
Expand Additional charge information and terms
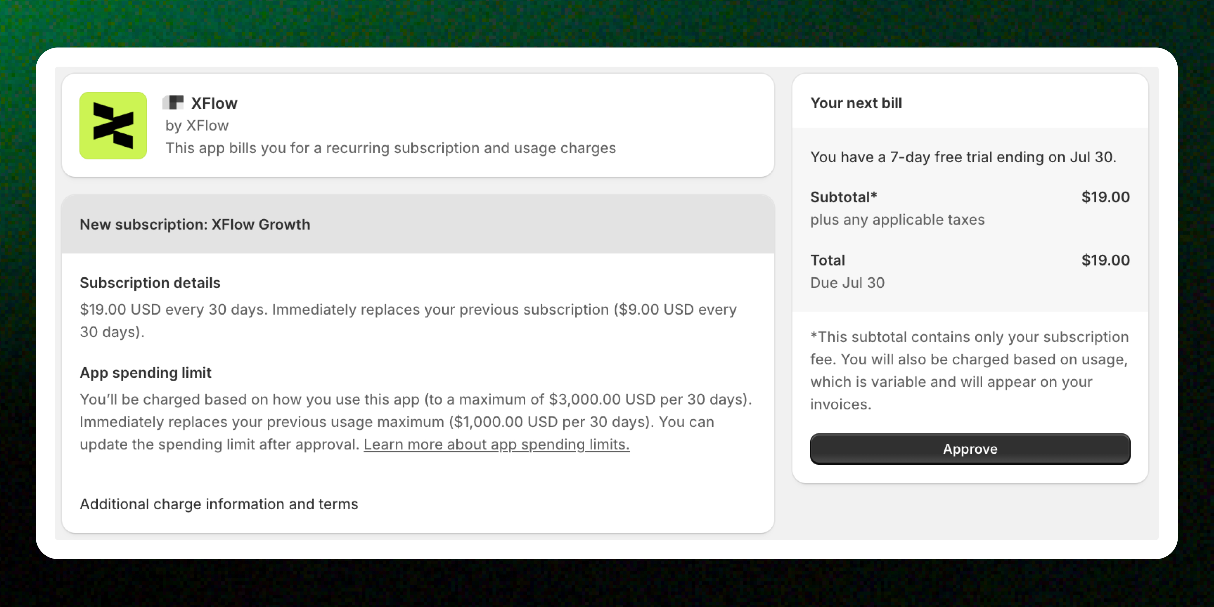pos(219,504)
